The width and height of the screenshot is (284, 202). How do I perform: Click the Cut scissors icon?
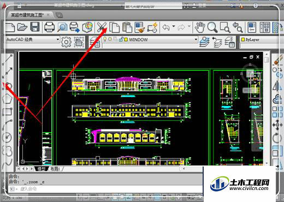[102, 27]
